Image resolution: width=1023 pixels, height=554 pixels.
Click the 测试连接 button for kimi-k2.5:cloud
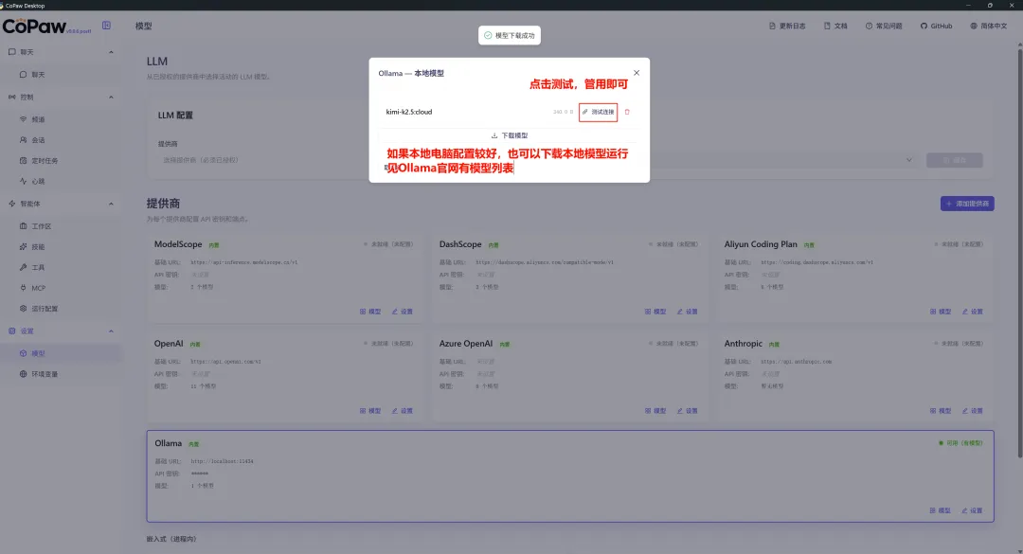coord(599,113)
